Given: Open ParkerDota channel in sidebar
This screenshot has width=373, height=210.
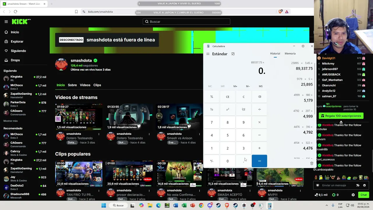Looking at the screenshot, I should [x=25, y=104].
